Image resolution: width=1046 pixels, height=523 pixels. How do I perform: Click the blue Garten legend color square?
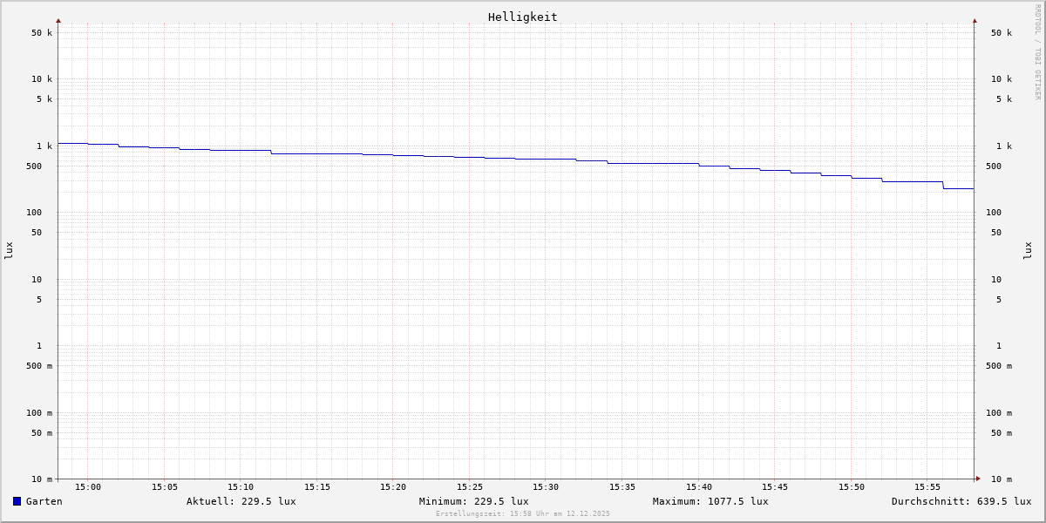(x=17, y=501)
